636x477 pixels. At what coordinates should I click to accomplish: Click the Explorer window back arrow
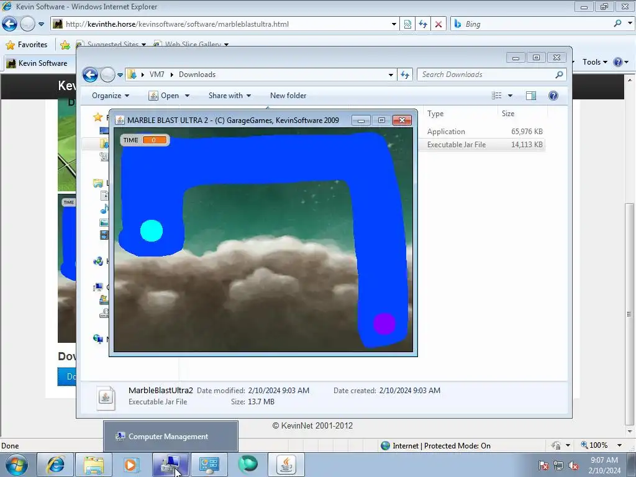coord(90,75)
